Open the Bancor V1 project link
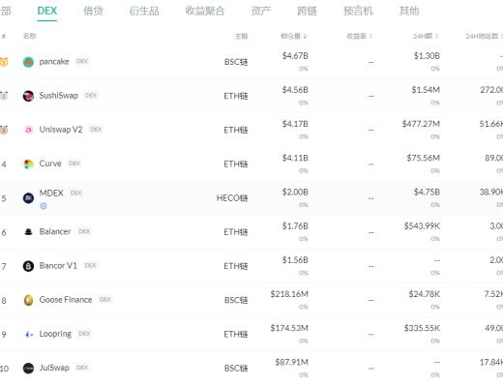Image resolution: width=503 pixels, height=387 pixels. point(58,265)
